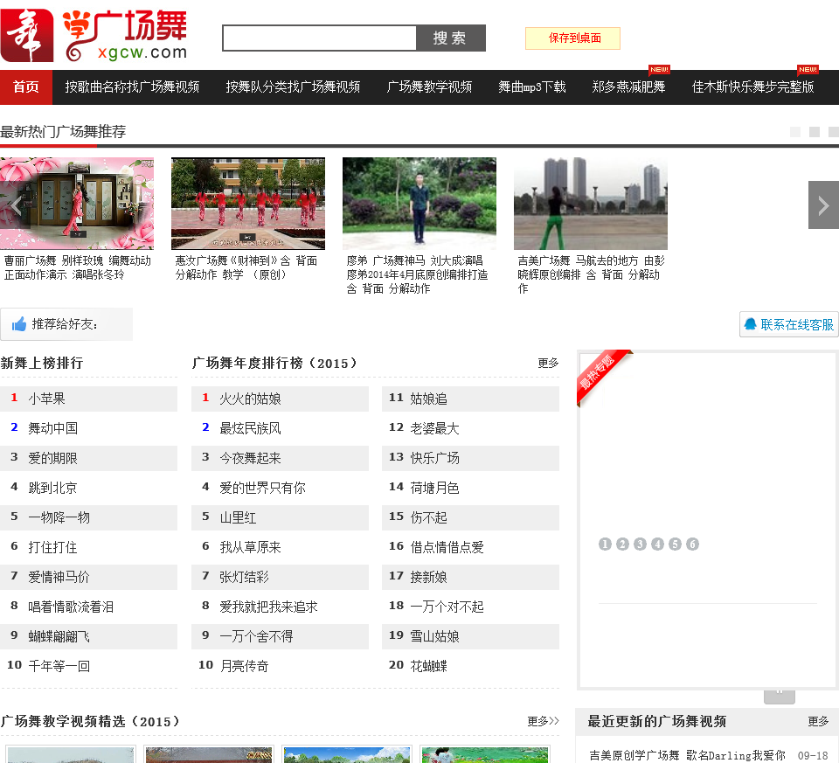
Task: Open 佳木斯快乐舞步完整版 menu item
Action: (752, 87)
